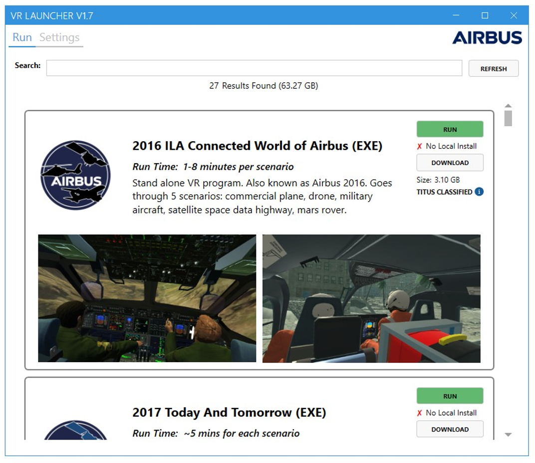Screen dimensions: 535x463
Task: Open the helicopter cabin screenshot thumbnail
Action: (x=371, y=298)
